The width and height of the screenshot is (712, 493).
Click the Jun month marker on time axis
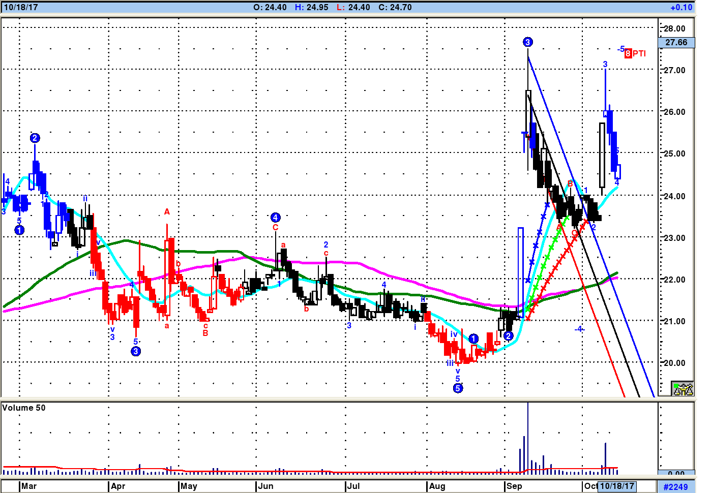(265, 486)
